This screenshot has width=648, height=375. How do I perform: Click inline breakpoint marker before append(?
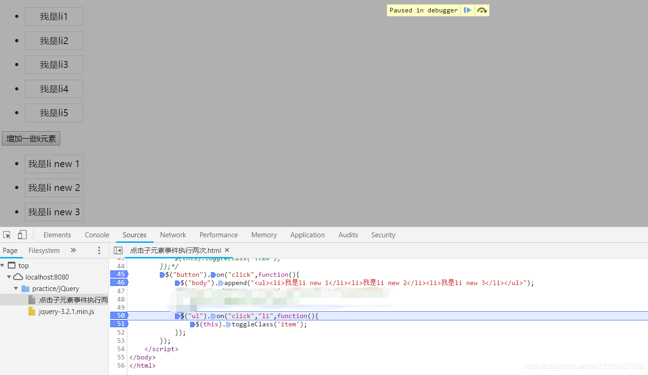221,283
